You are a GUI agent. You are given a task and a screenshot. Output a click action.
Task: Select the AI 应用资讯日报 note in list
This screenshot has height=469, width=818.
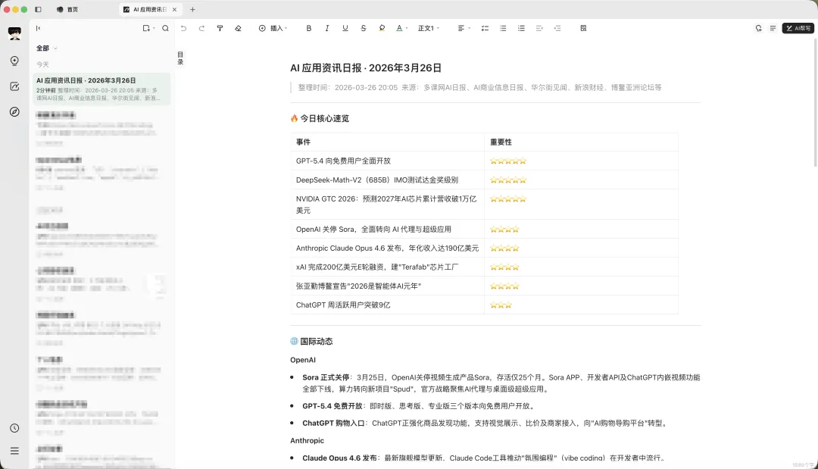101,89
